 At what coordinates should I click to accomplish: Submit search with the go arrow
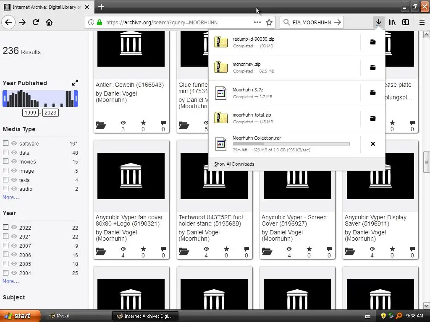pyautogui.click(x=338, y=22)
